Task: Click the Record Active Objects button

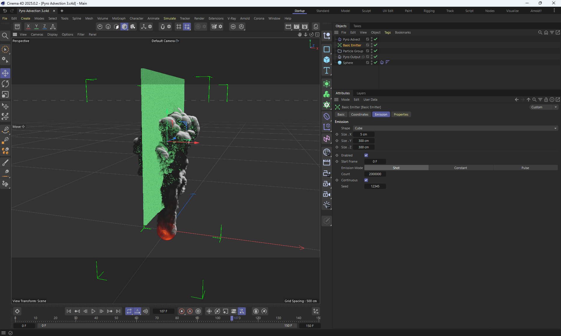Action: click(x=182, y=311)
